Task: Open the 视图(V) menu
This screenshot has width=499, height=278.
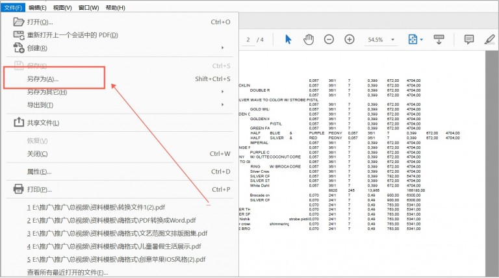Action: click(62, 8)
